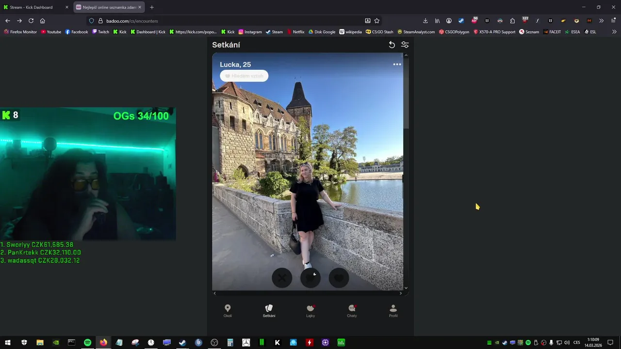The height and width of the screenshot is (349, 621).
Task: Open the CSGOPolygon bookmark
Action: click(x=454, y=32)
